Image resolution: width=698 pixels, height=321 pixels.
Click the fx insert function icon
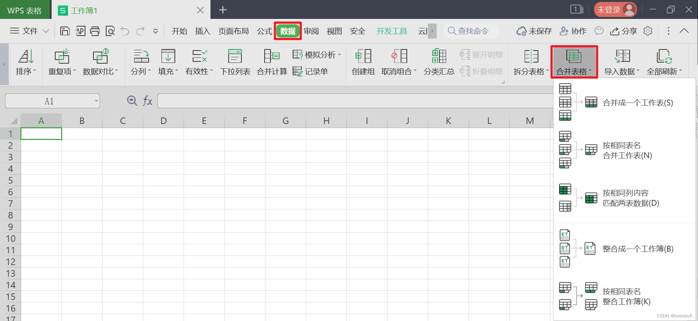pyautogui.click(x=148, y=101)
